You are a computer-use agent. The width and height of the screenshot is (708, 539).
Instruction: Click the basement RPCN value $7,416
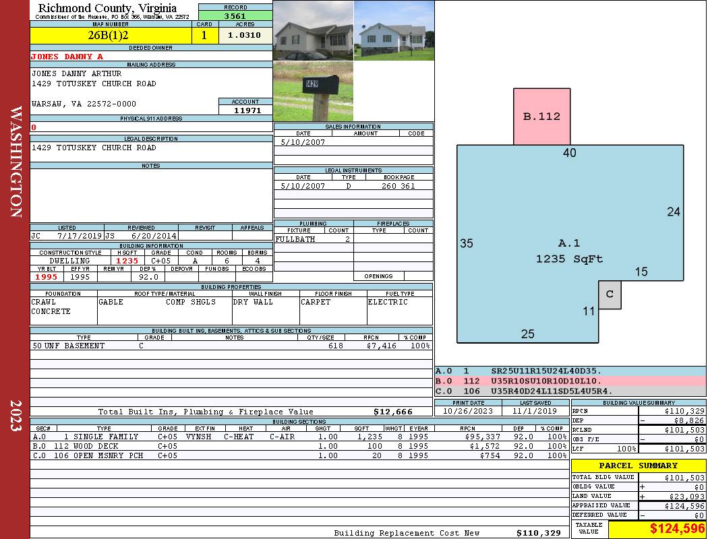[x=382, y=346]
